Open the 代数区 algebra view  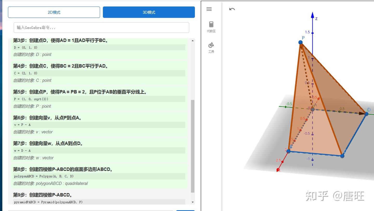click(211, 27)
